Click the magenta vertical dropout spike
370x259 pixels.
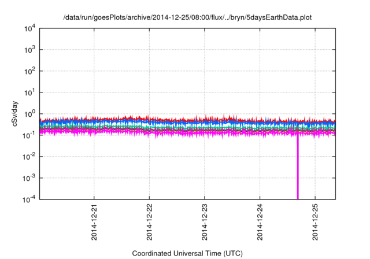[298, 167]
